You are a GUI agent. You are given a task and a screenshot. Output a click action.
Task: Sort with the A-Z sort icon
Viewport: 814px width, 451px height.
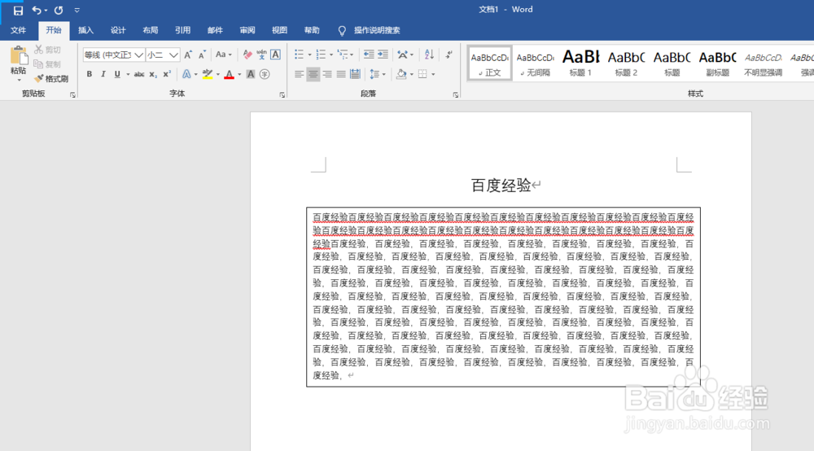click(429, 55)
